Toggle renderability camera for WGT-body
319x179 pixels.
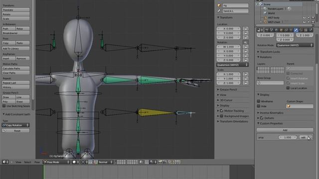click(x=313, y=18)
